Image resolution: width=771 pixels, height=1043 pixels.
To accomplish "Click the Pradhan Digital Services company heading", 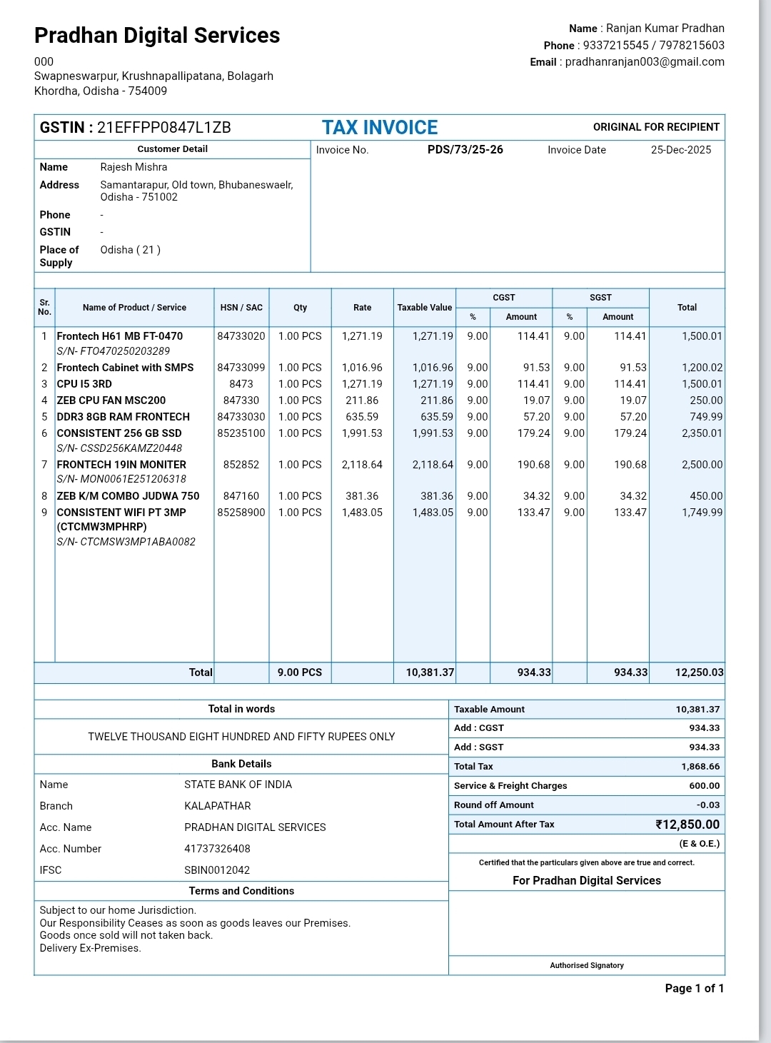I will 157,36.
